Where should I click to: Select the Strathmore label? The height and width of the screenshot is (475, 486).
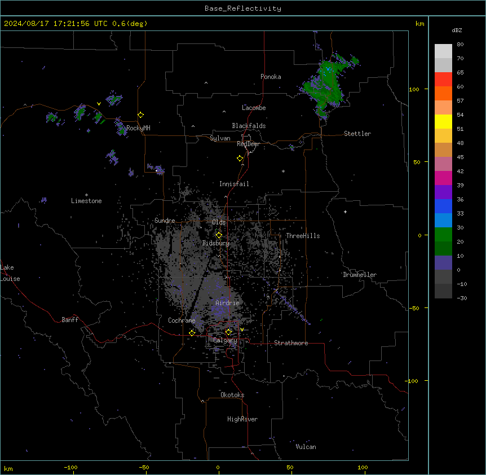tap(291, 343)
